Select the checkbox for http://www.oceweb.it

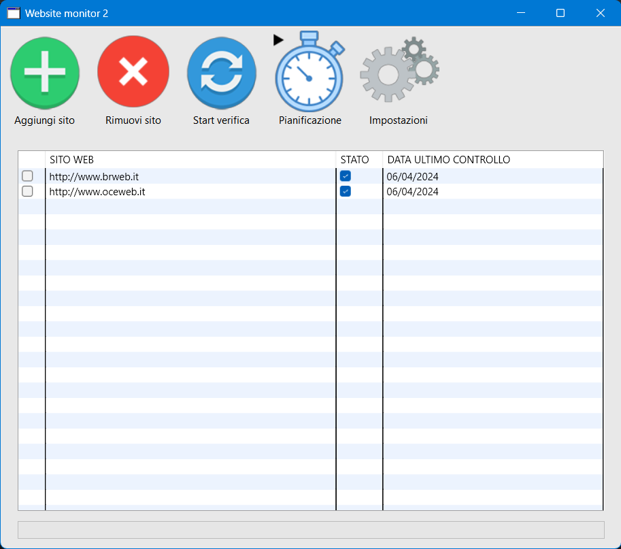[27, 191]
